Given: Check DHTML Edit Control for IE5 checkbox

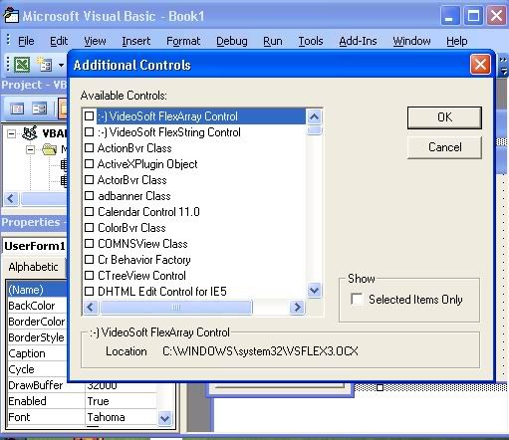Looking at the screenshot, I should 89,291.
